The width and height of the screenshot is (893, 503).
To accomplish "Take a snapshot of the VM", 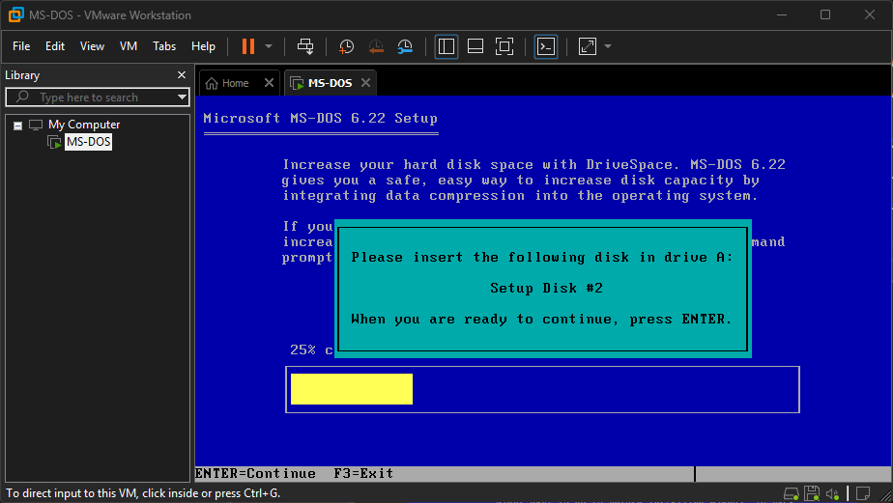I will (x=346, y=46).
